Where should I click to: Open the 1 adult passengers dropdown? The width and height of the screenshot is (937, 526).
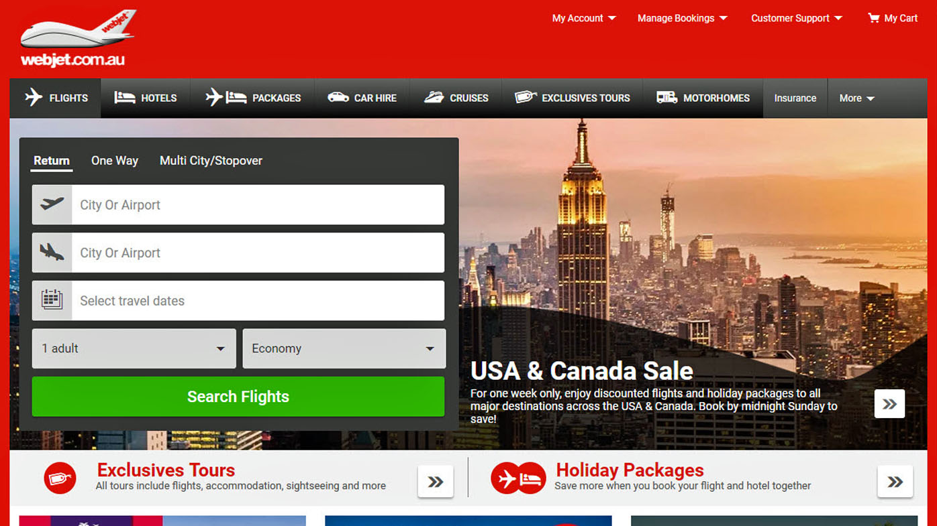(134, 348)
